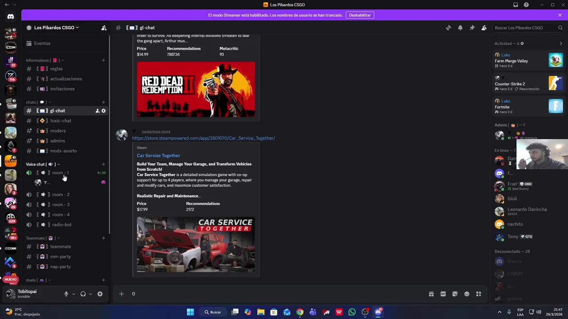568x319 pixels.
Task: Open Help icon in Discord title bar
Action: (526, 5)
